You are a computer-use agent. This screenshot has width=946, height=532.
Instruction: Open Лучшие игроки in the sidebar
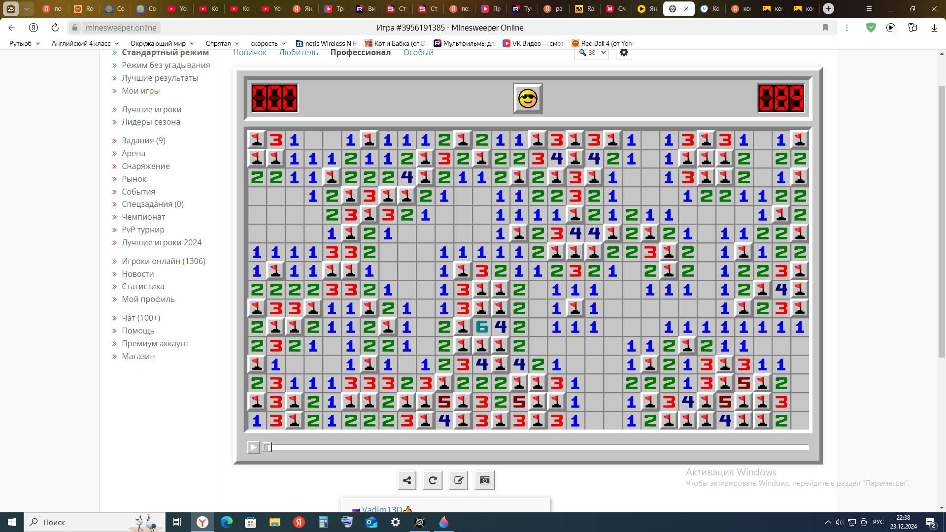(x=151, y=109)
